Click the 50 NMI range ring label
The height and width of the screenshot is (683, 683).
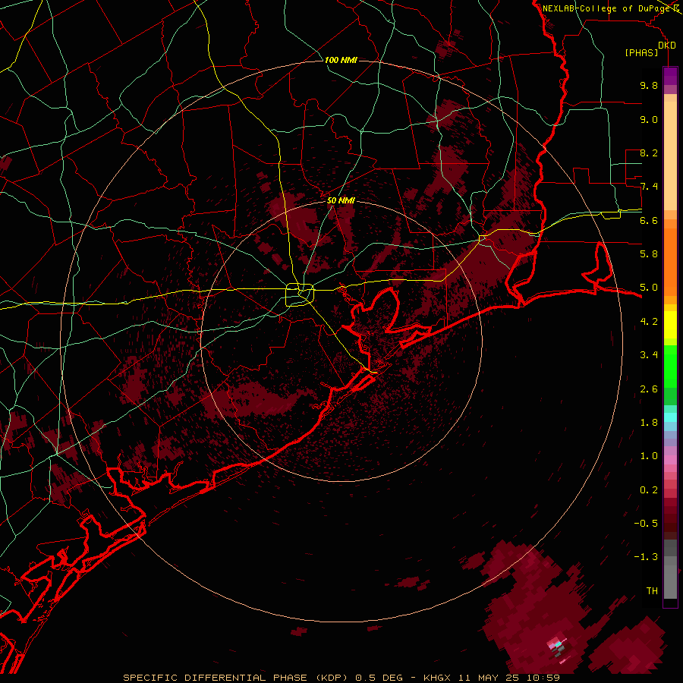341,200
